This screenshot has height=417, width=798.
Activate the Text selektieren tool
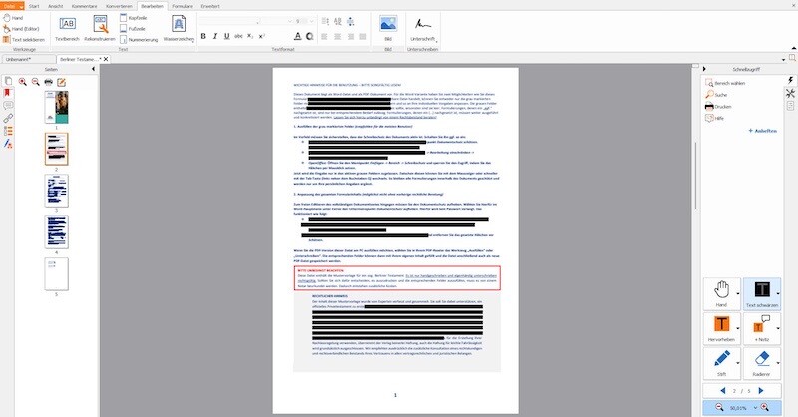click(x=24, y=39)
